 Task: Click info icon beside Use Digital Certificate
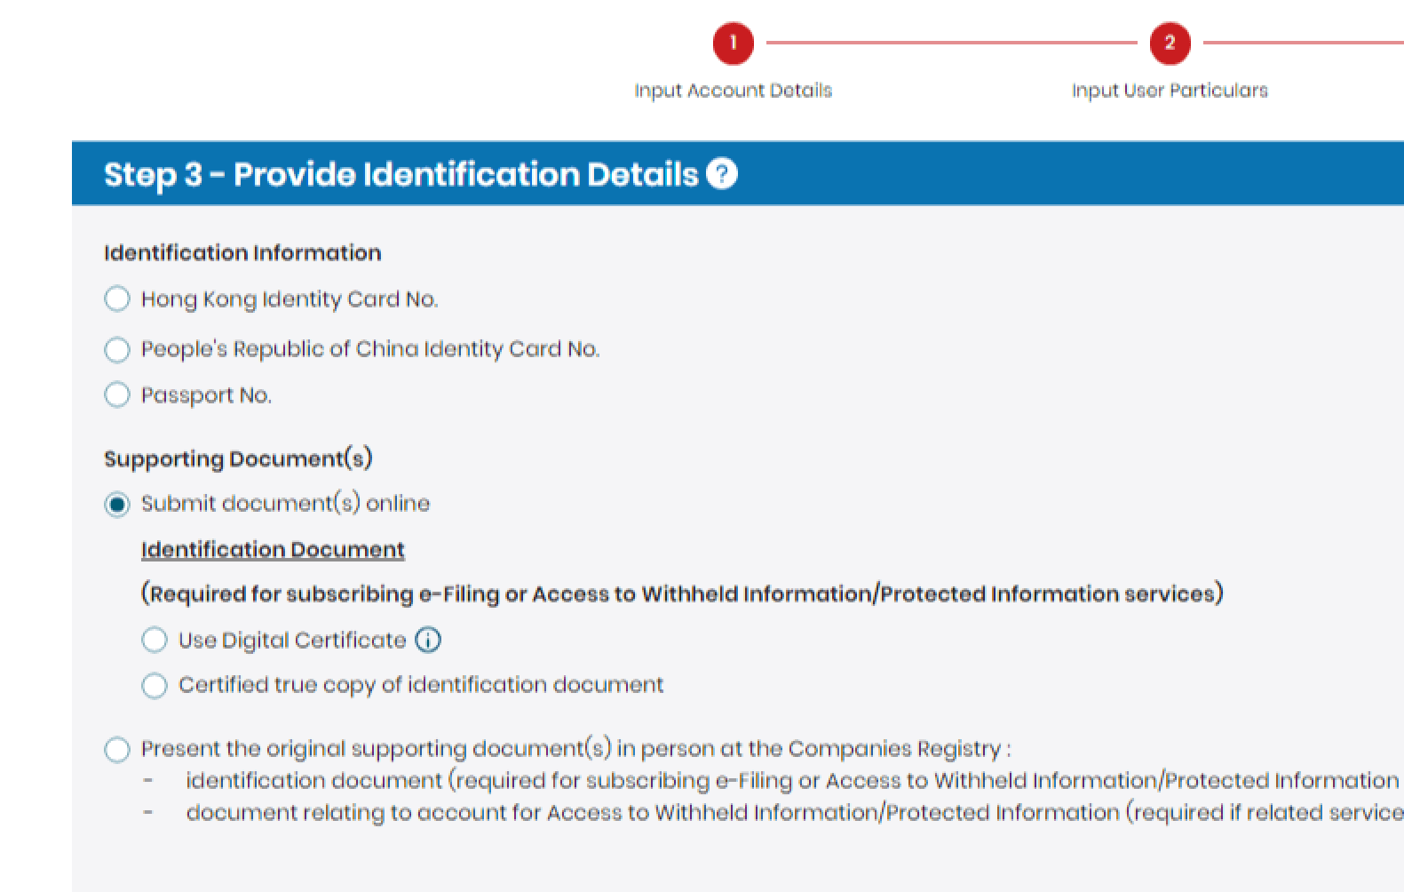click(428, 640)
